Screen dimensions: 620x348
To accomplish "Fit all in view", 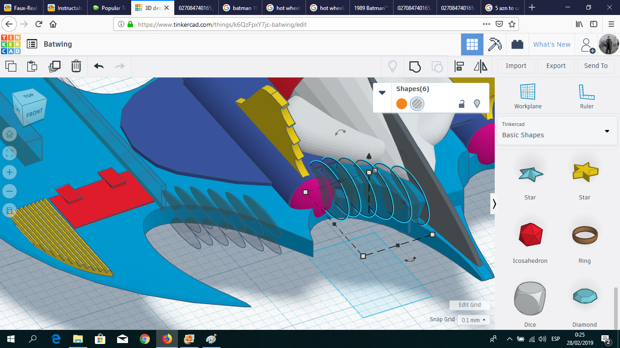I will (10, 153).
